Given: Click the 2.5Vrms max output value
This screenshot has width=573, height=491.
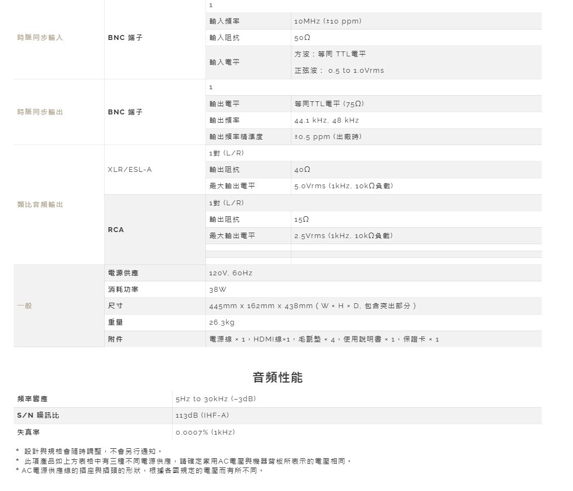Looking at the screenshot, I should [343, 236].
